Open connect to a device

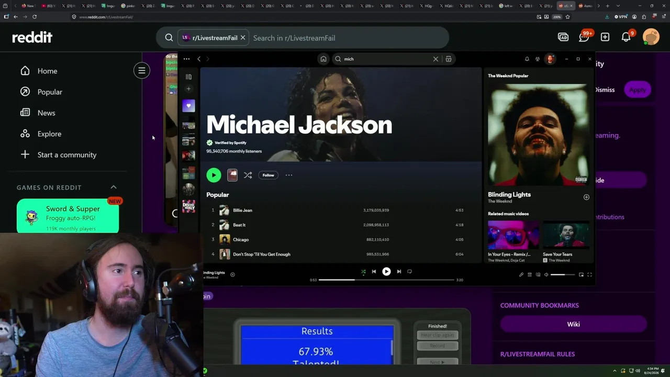tap(538, 274)
